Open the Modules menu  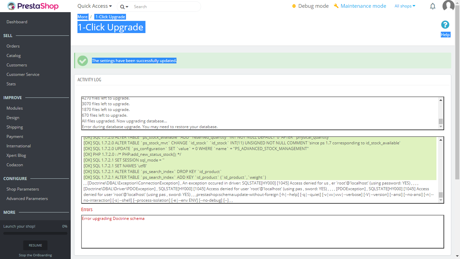pyautogui.click(x=14, y=108)
